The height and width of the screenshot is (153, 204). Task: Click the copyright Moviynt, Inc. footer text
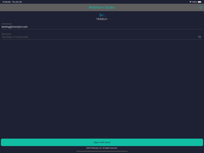pos(102,148)
